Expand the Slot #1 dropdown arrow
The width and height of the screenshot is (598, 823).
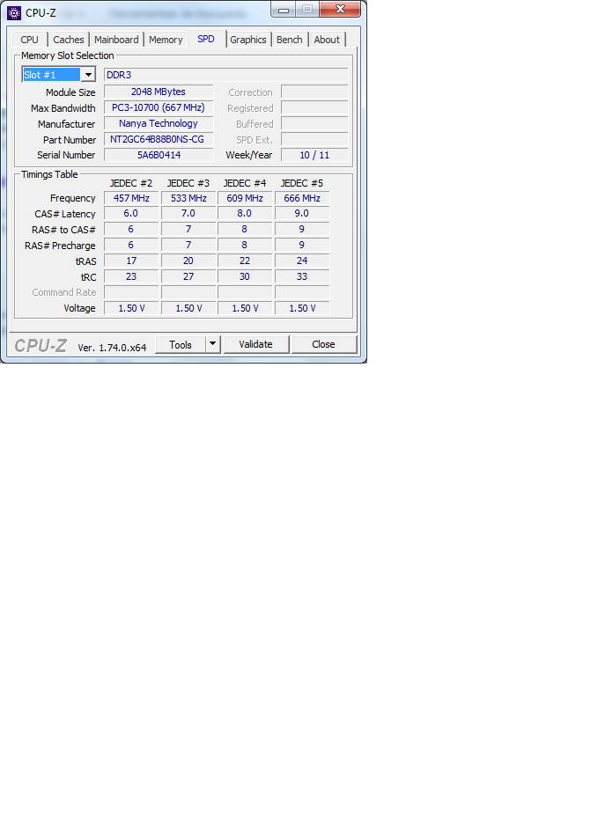coord(88,75)
